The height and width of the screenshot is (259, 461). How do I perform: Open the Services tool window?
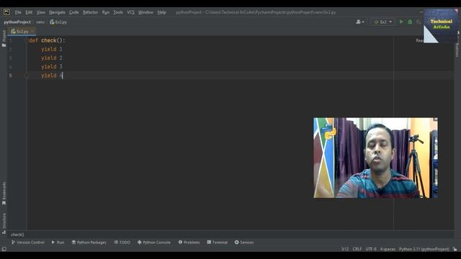[244, 242]
